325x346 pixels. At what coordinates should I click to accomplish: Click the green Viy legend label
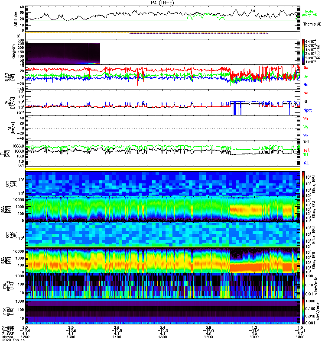click(x=306, y=127)
